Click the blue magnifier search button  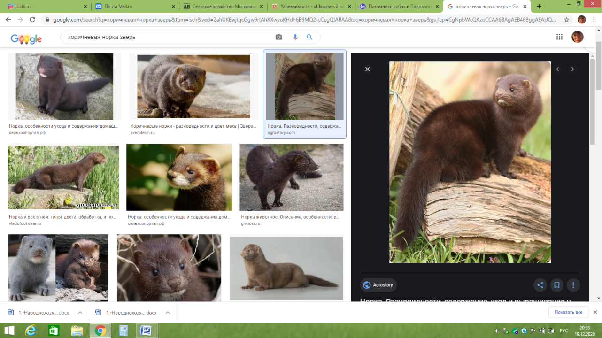coord(309,37)
